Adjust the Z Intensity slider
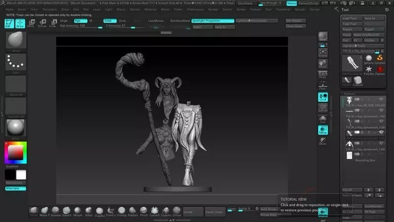Screen dimensions: 394x222 click(121, 26)
